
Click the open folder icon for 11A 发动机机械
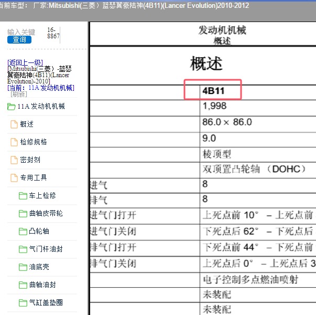[x=12, y=107]
